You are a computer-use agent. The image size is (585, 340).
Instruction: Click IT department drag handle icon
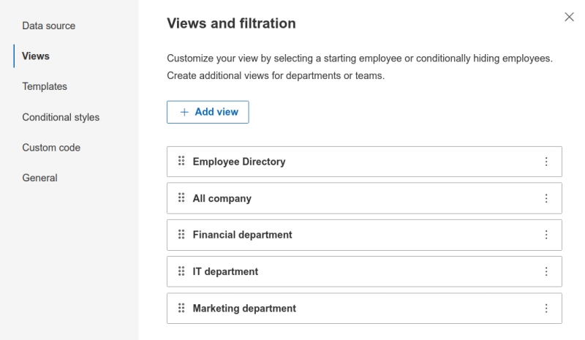tap(181, 271)
